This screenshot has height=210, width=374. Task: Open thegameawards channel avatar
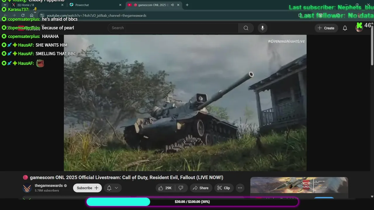(27, 188)
